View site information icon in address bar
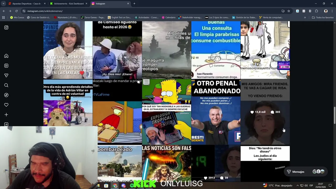Image resolution: width=336 pixels, height=189 pixels. [x=24, y=11]
